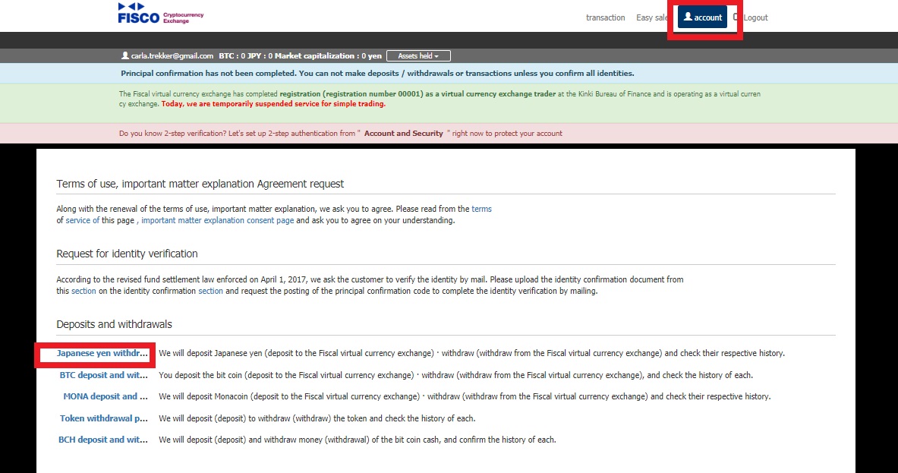
Task: Click the 'Terms of use, important matter explanation' heading
Action: 200,184
